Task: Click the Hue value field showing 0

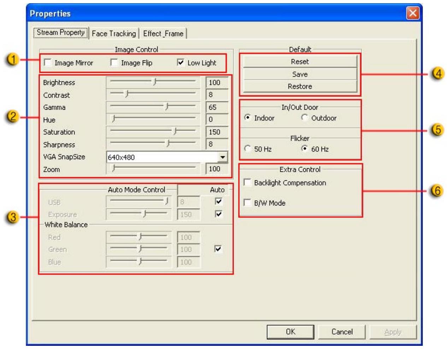Action: 217,120
